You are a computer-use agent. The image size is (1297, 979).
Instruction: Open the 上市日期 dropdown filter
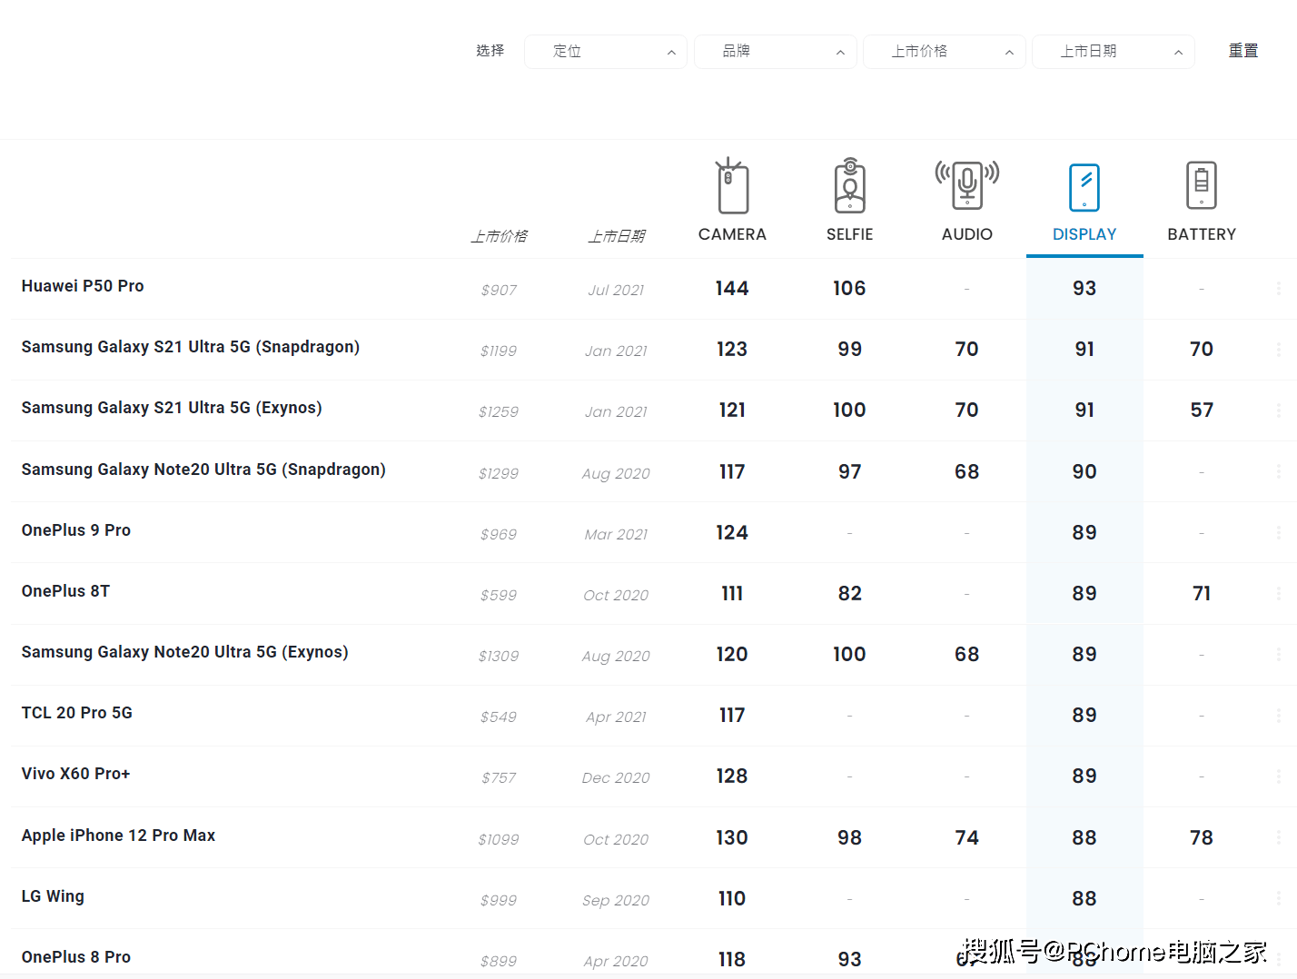pyautogui.click(x=1114, y=52)
